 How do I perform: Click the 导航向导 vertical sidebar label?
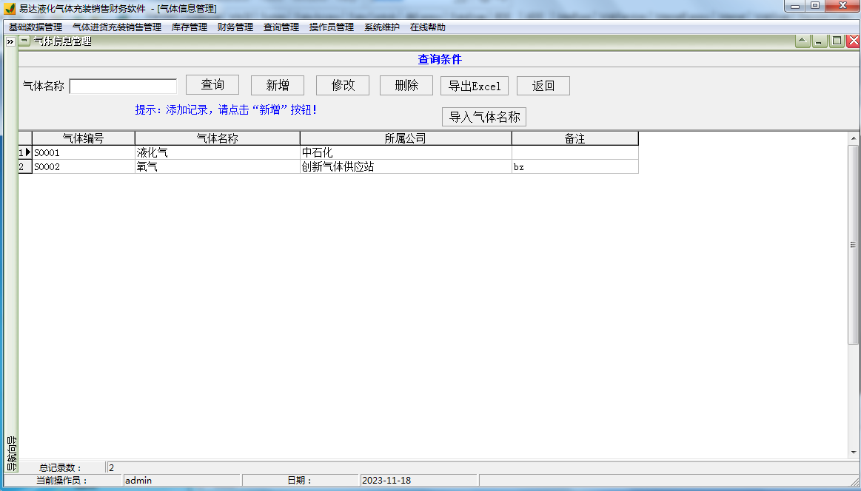click(11, 453)
